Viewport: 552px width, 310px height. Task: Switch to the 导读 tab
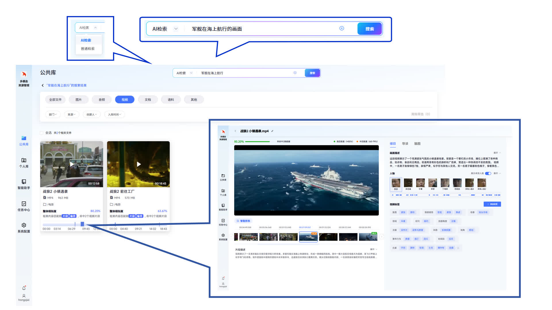405,144
